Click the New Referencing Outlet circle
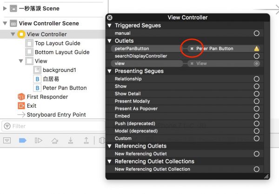 [257, 154]
